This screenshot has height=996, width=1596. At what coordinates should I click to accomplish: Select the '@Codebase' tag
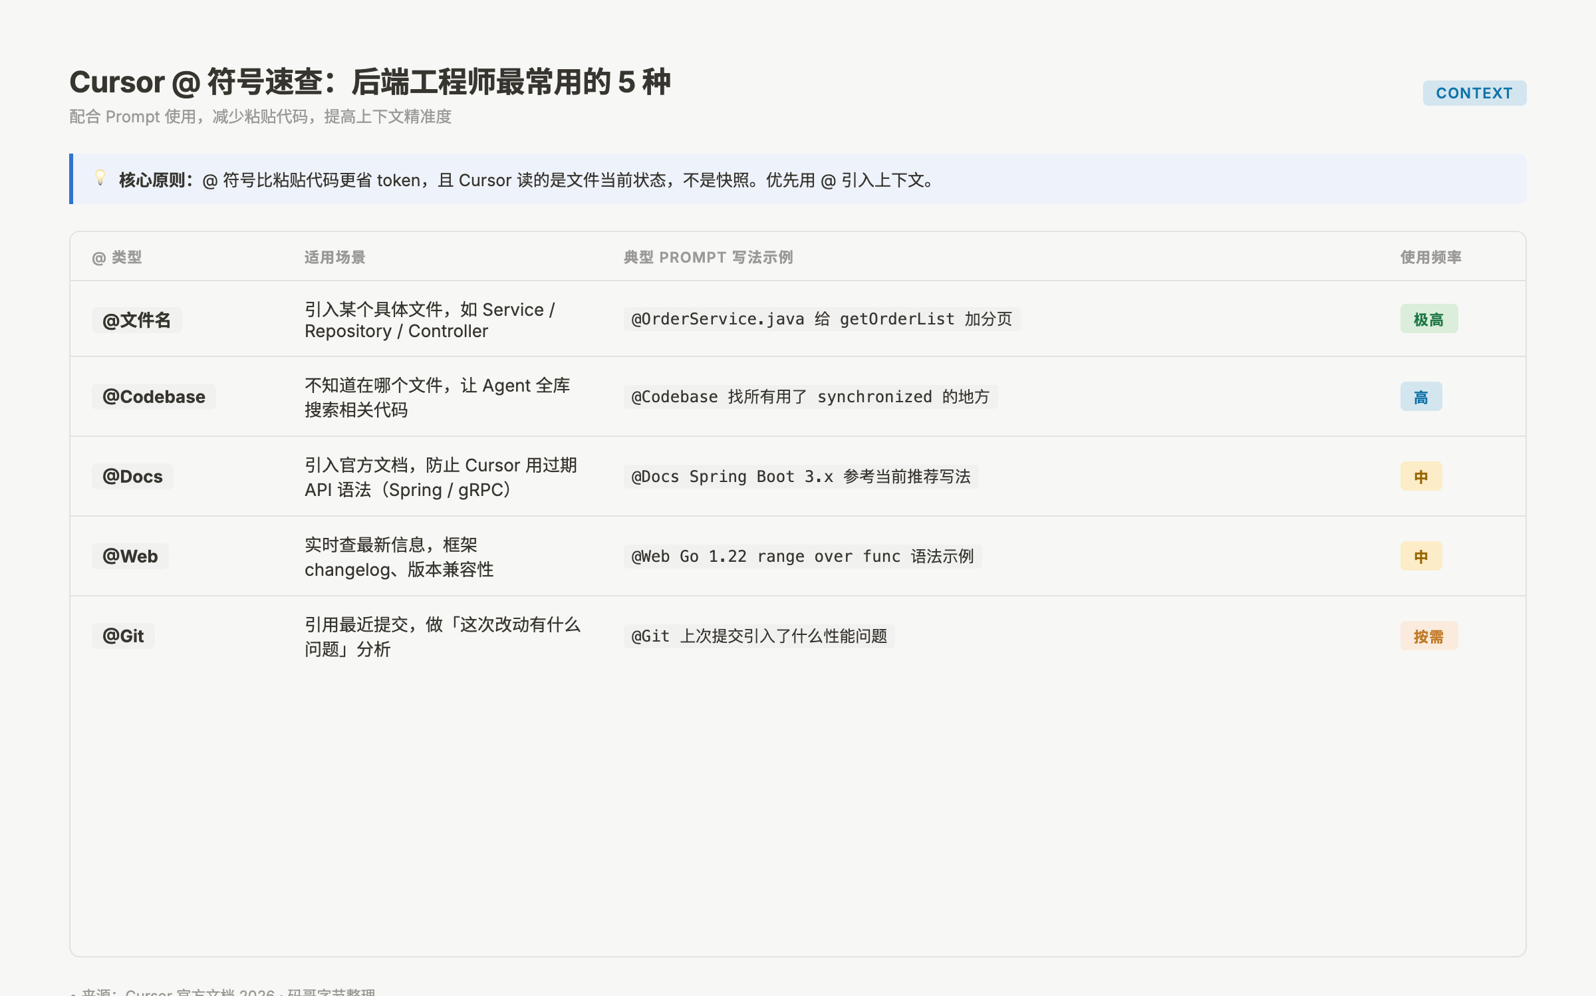[154, 397]
